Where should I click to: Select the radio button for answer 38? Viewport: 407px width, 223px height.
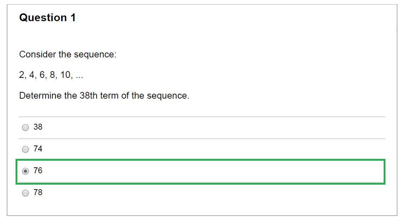tap(25, 128)
